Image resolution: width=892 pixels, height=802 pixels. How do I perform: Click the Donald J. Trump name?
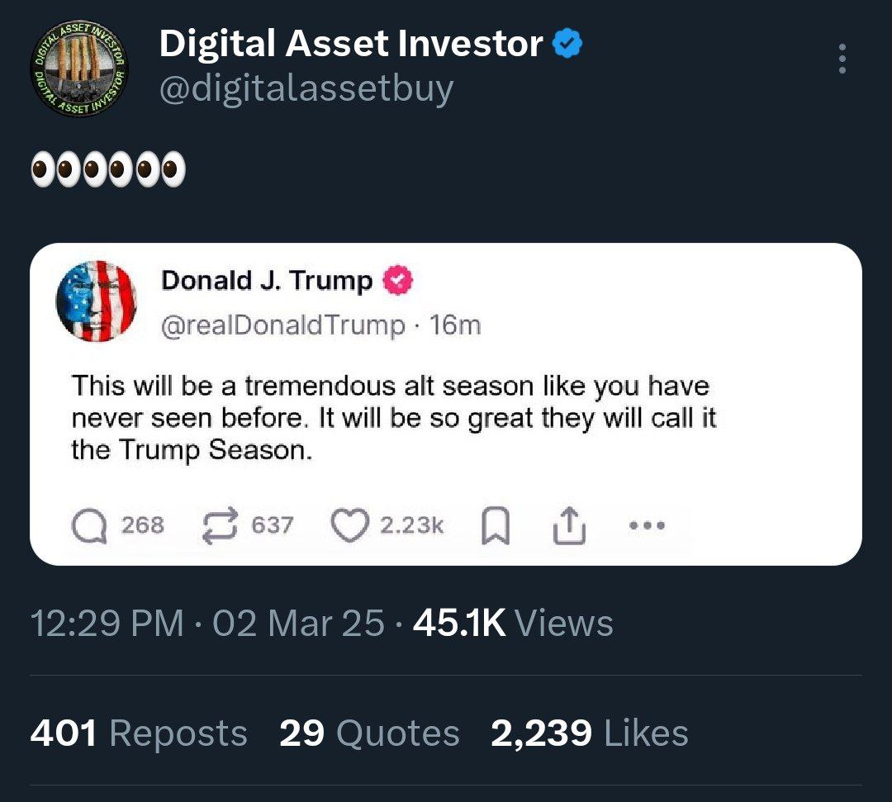coord(267,281)
